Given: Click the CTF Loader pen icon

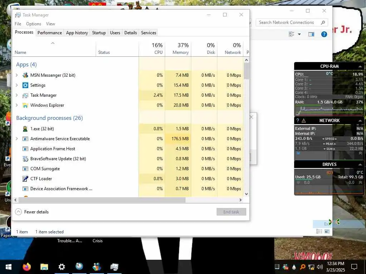Looking at the screenshot, I should [x=25, y=179].
